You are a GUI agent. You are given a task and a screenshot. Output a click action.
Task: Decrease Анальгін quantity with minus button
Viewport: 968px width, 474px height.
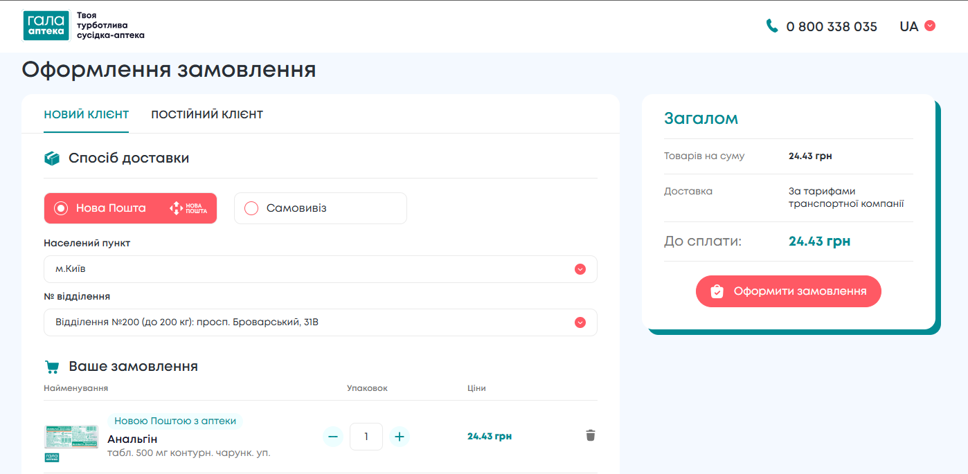pyautogui.click(x=333, y=437)
